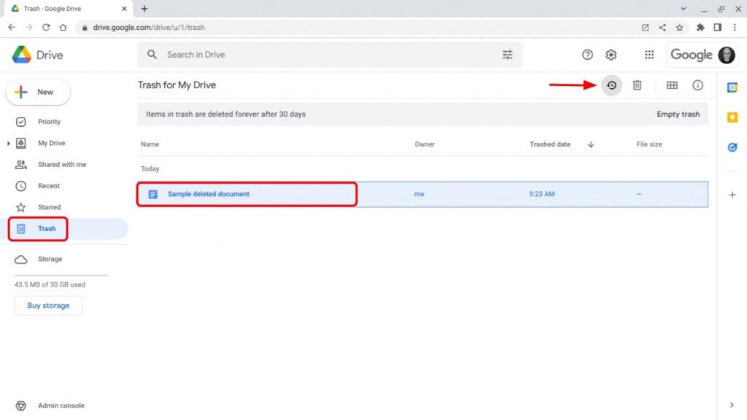
Task: Open the side panel with the collapse arrow
Action: tap(732, 405)
